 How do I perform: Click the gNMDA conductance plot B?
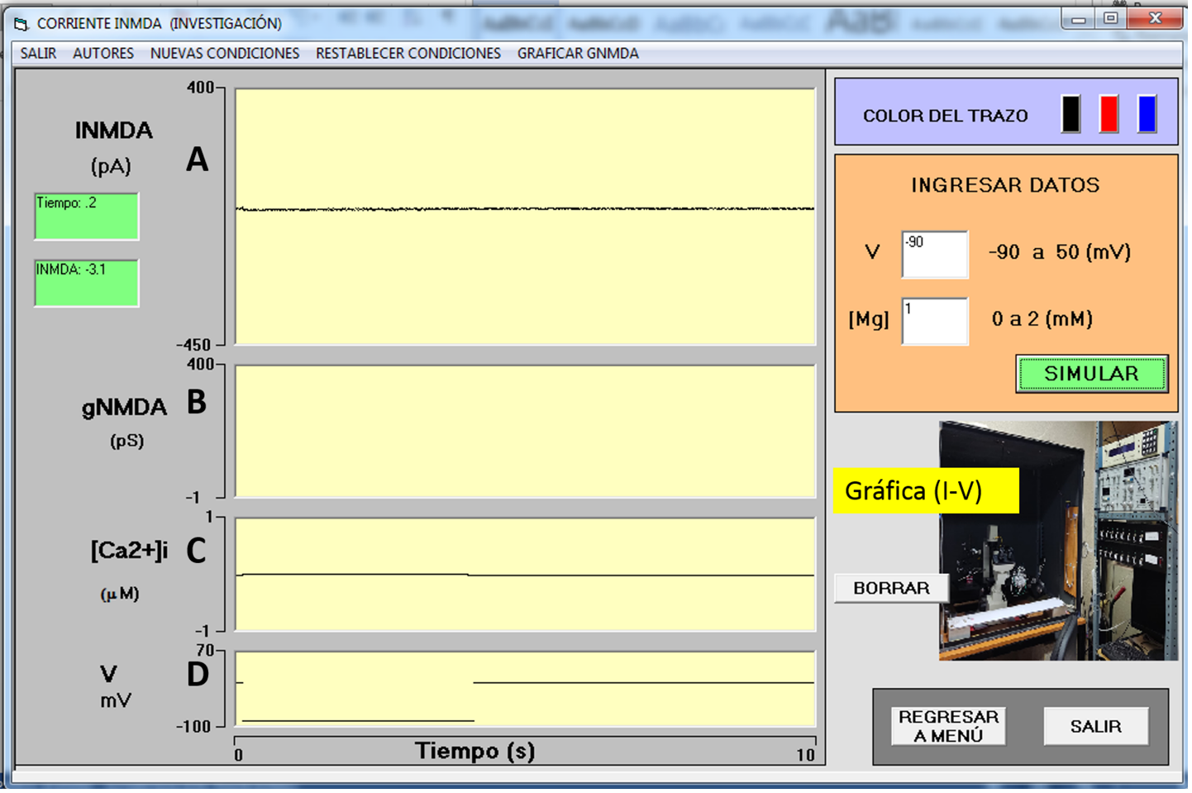pos(525,431)
